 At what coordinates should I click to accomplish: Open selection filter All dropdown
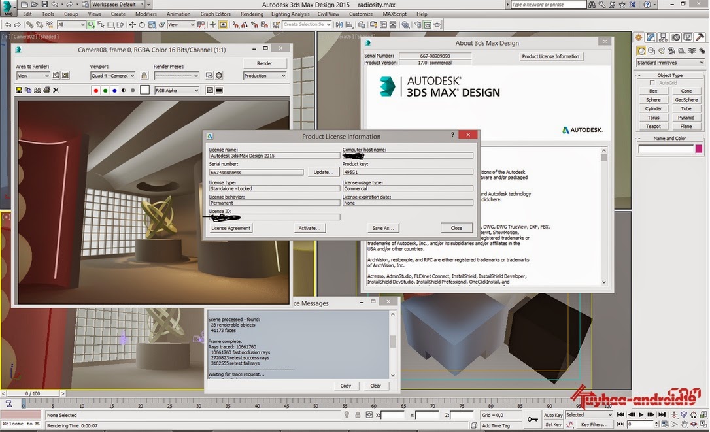[x=71, y=24]
